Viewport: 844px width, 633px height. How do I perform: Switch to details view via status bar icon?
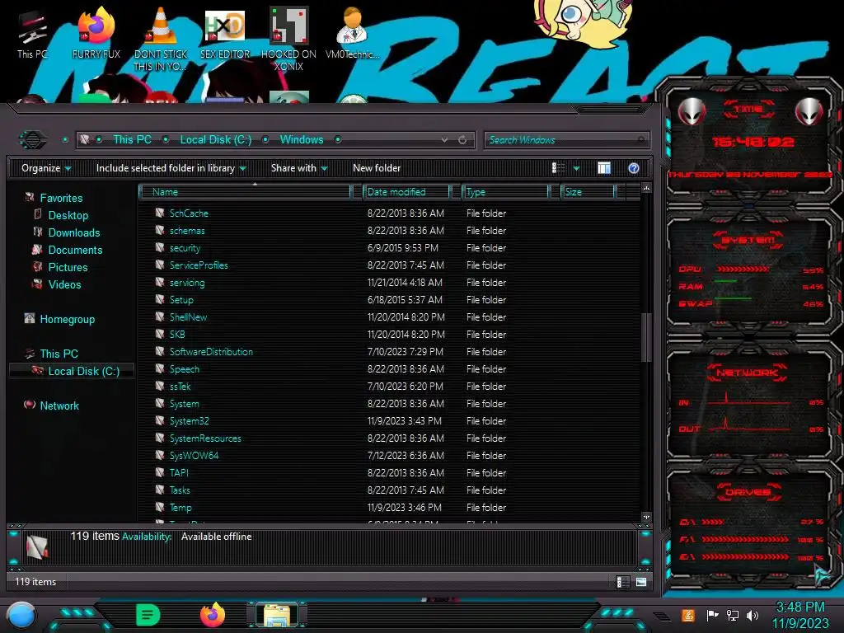point(623,582)
